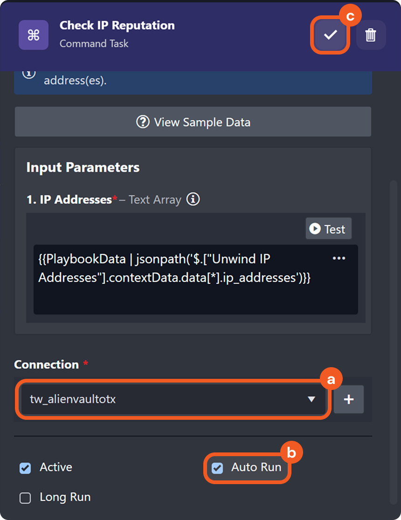
Task: Click the purple Command Task icon
Action: (x=34, y=35)
